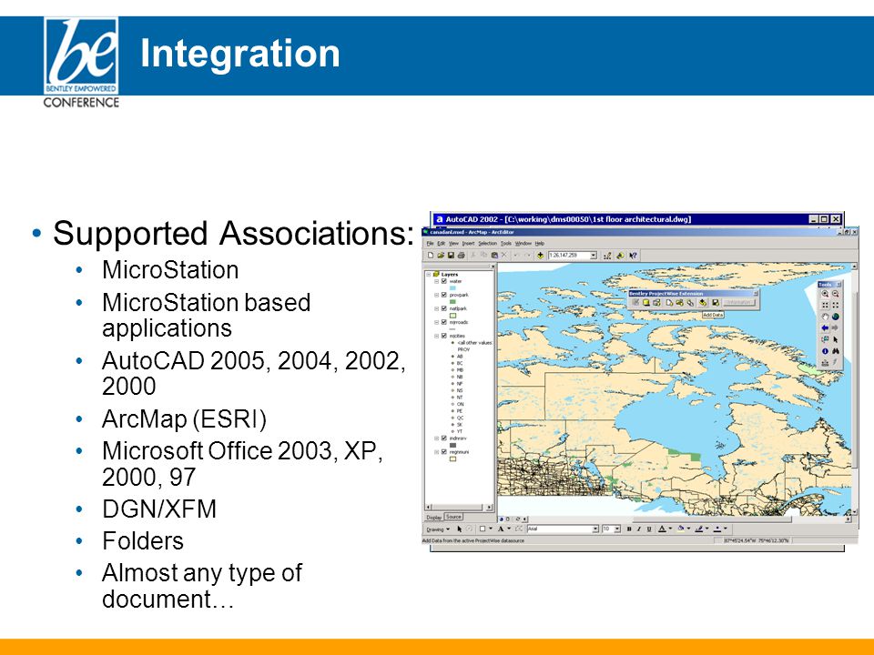This screenshot has width=874, height=655.
Task: Open the Edit menu in ArcMap
Action: pos(441,244)
